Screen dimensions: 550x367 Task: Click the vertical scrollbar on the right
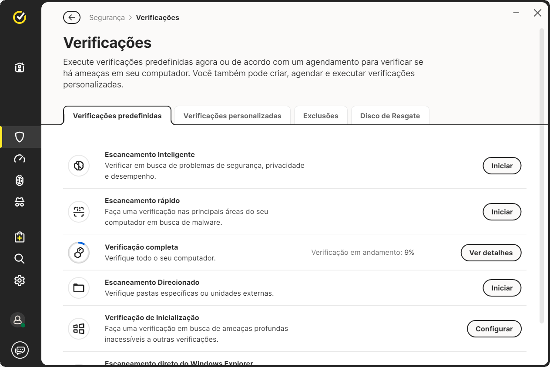[x=542, y=174]
